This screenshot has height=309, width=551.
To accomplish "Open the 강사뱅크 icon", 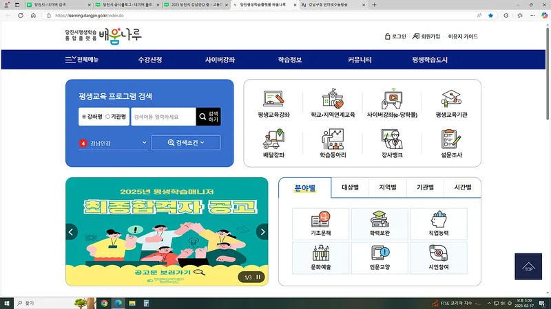I will pos(392,144).
